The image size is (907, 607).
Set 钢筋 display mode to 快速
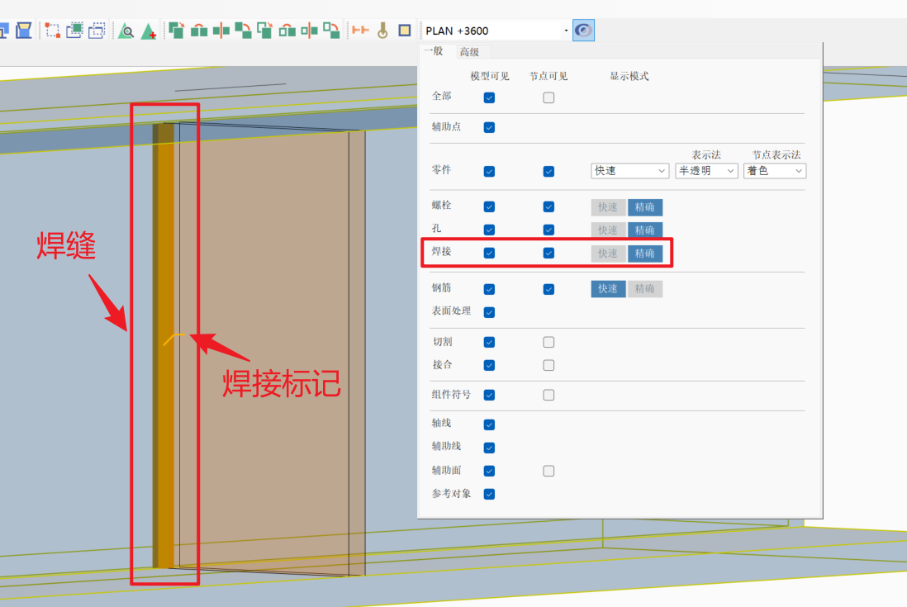pyautogui.click(x=608, y=288)
